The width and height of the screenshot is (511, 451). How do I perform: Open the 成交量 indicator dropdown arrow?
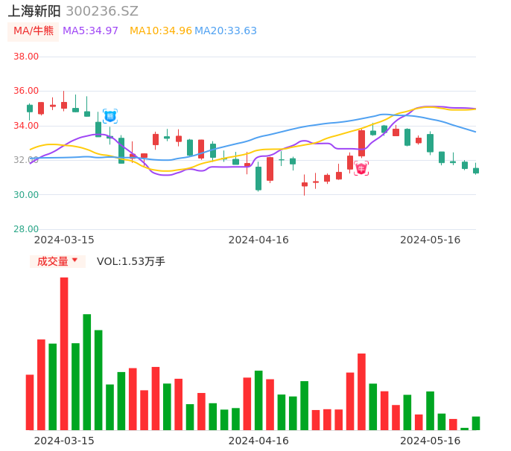[74, 260]
